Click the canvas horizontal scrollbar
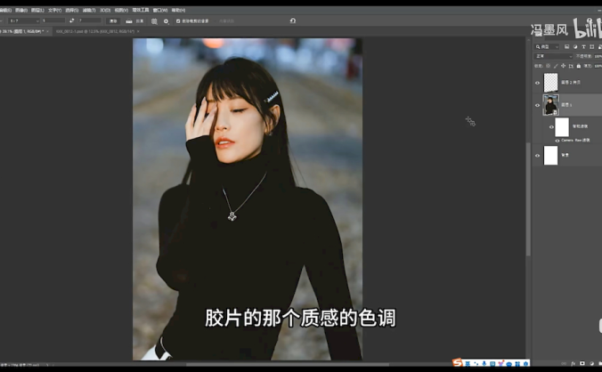The width and height of the screenshot is (602, 372). [x=287, y=364]
